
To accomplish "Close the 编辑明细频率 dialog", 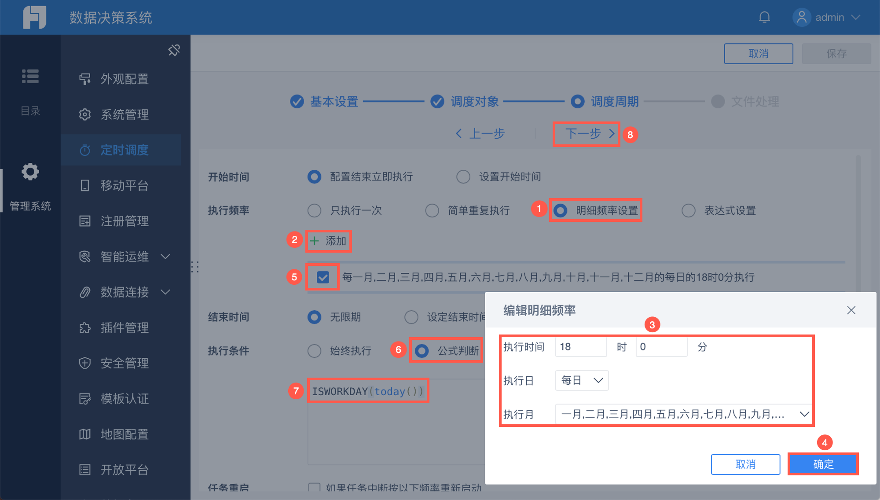I will [851, 310].
